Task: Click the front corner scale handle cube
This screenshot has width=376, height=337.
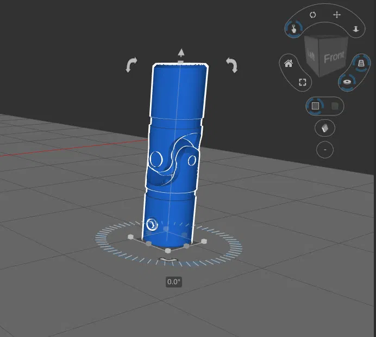Action: (168, 251)
